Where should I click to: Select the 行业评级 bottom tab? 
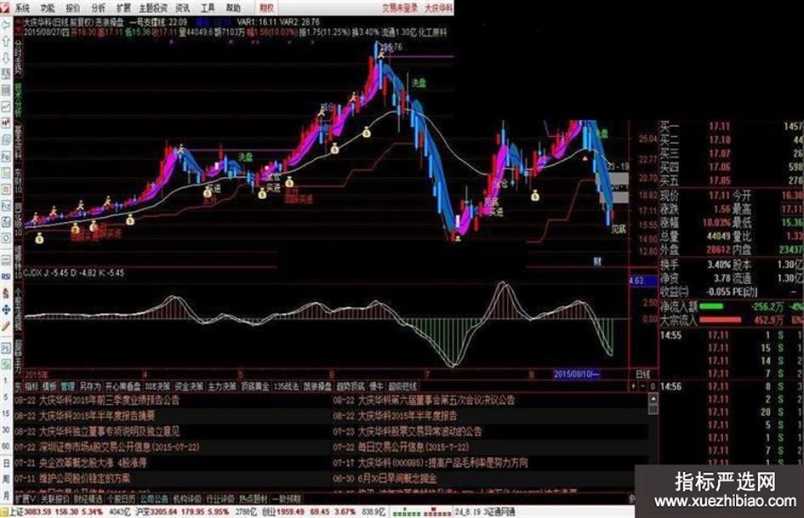(x=220, y=498)
